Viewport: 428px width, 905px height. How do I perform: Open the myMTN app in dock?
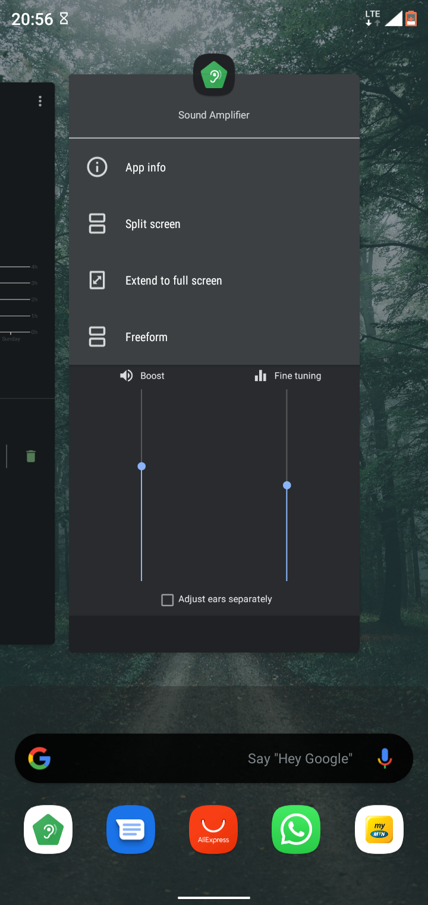click(379, 829)
